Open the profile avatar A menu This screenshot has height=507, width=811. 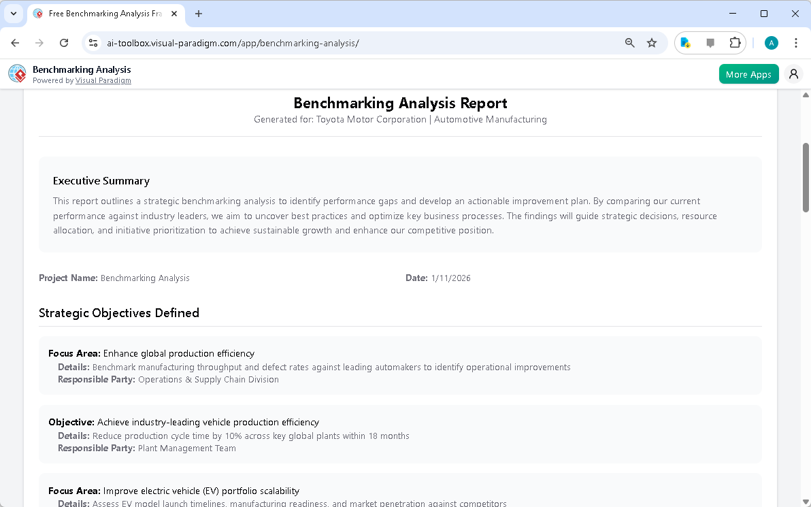tap(771, 42)
